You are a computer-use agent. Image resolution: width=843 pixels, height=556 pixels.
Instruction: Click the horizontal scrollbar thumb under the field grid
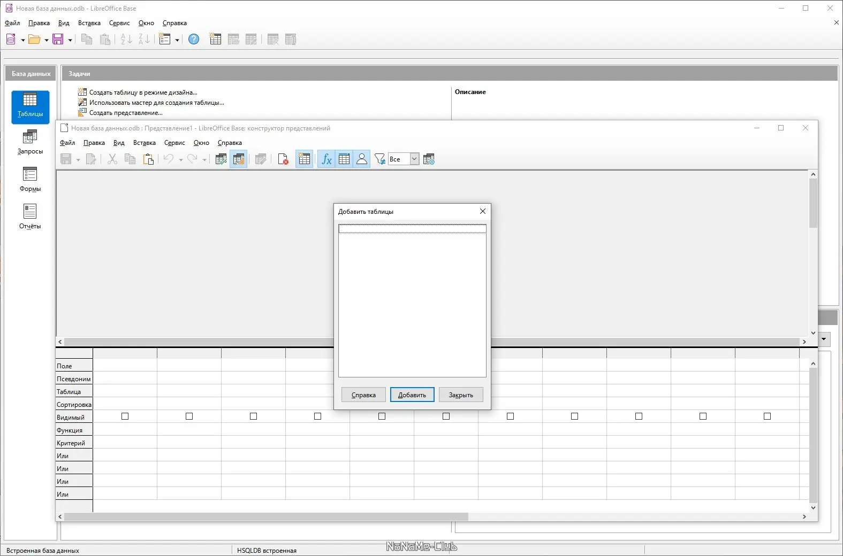coord(266,517)
